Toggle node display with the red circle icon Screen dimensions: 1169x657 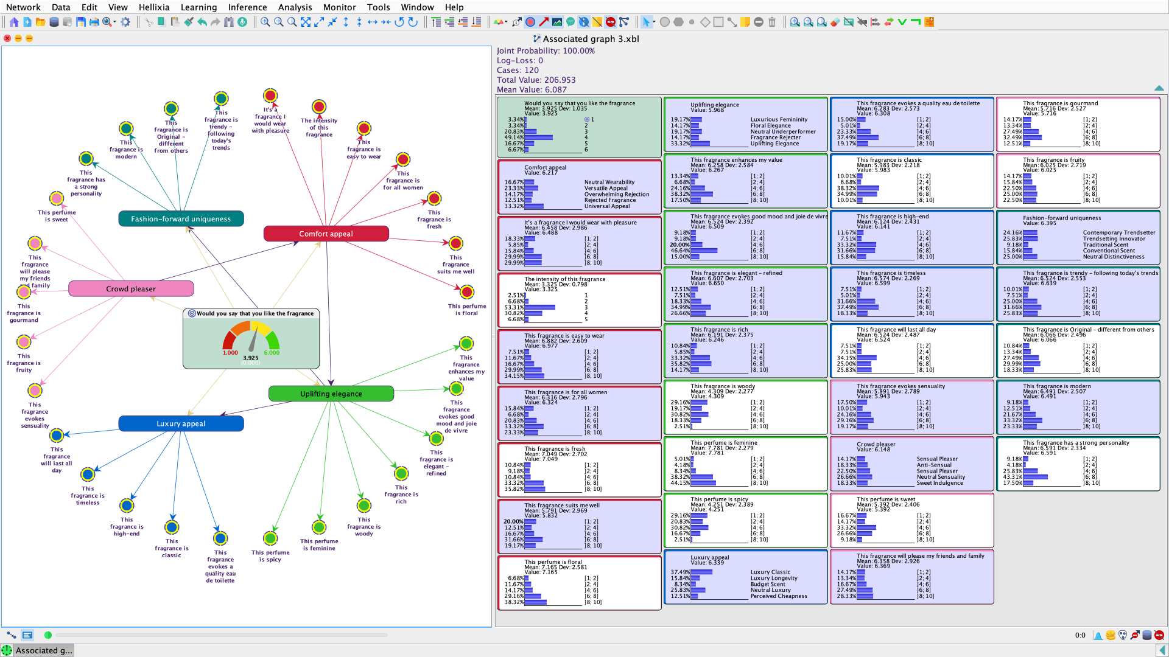point(530,22)
